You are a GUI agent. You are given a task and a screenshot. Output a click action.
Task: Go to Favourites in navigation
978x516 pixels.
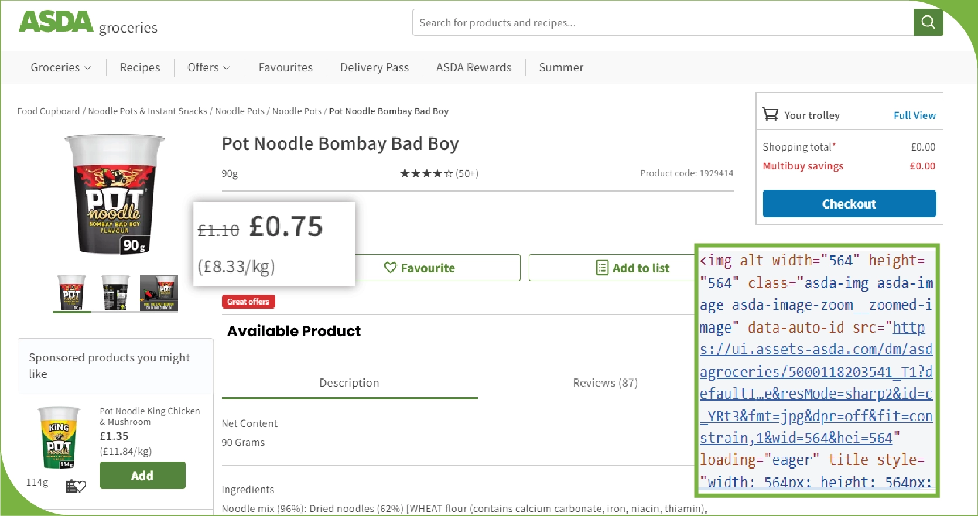click(x=285, y=67)
